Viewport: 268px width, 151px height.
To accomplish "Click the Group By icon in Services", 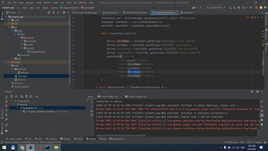I will tap(22, 97).
